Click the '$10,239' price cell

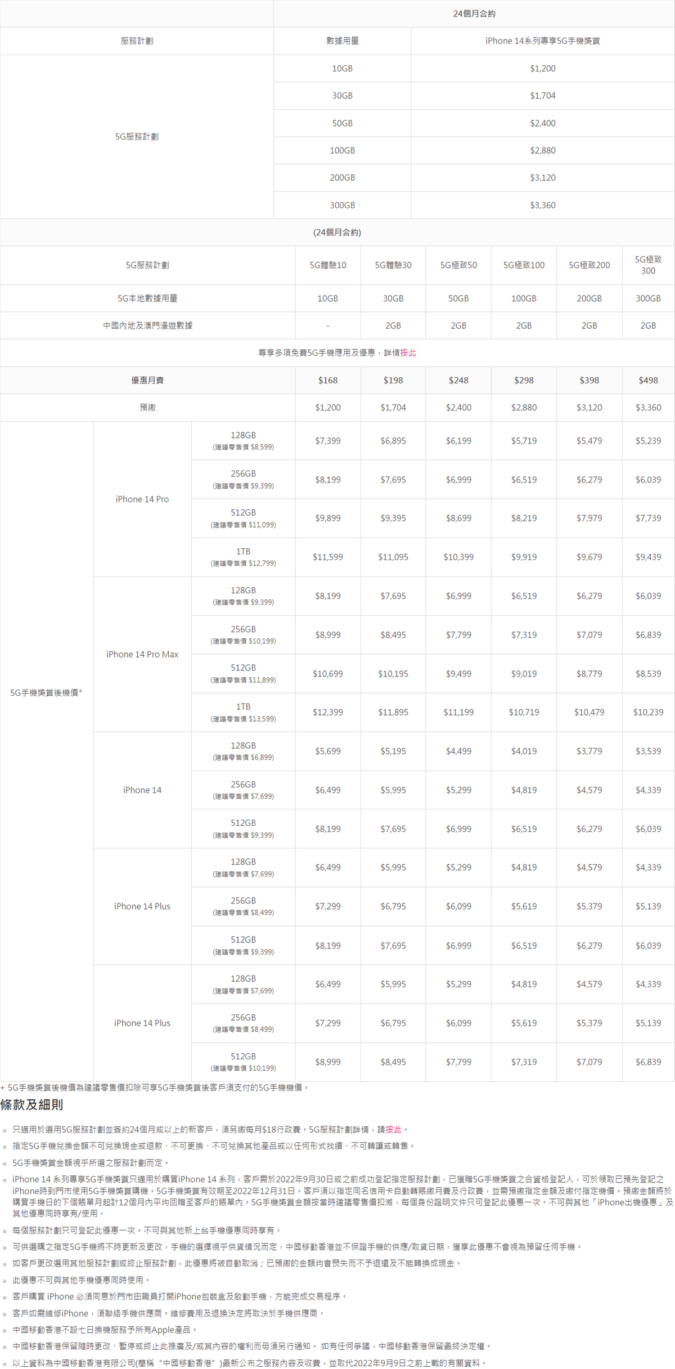coord(648,713)
